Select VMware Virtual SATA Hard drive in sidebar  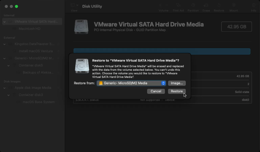[x=32, y=22]
